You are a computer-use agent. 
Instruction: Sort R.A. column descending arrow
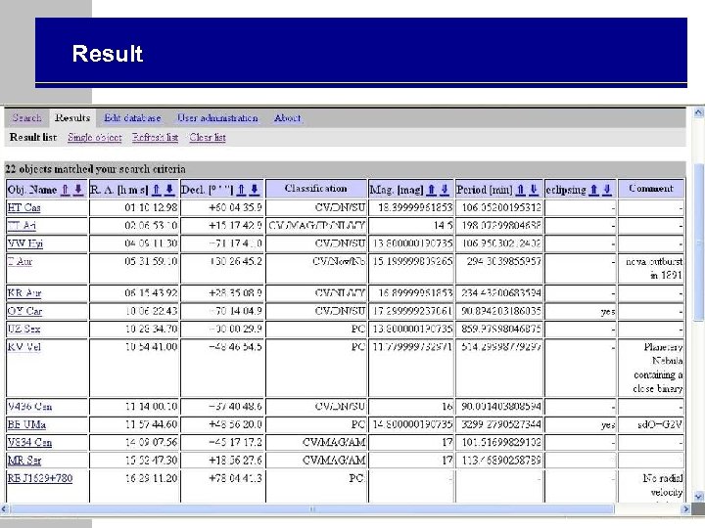point(169,190)
